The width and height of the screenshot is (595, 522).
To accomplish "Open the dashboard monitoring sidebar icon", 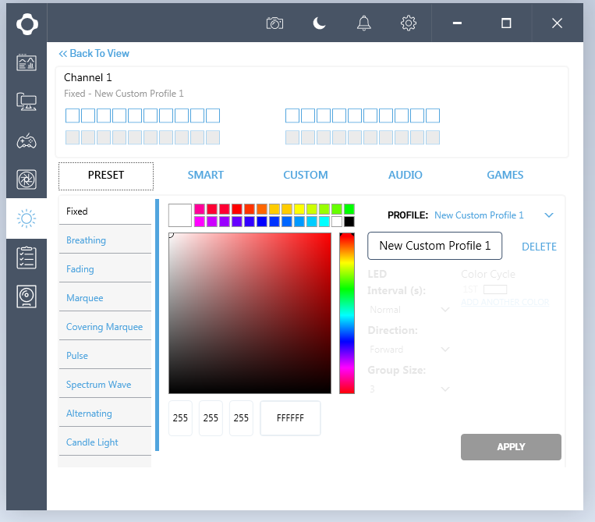I will tap(27, 63).
